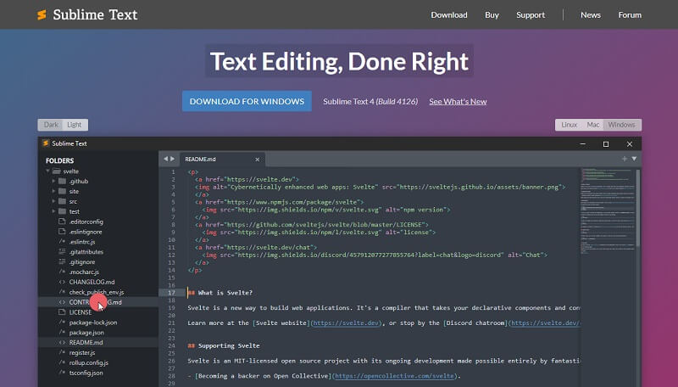Click the .editorconfig file icon
The height and width of the screenshot is (387, 678).
pyautogui.click(x=62, y=222)
